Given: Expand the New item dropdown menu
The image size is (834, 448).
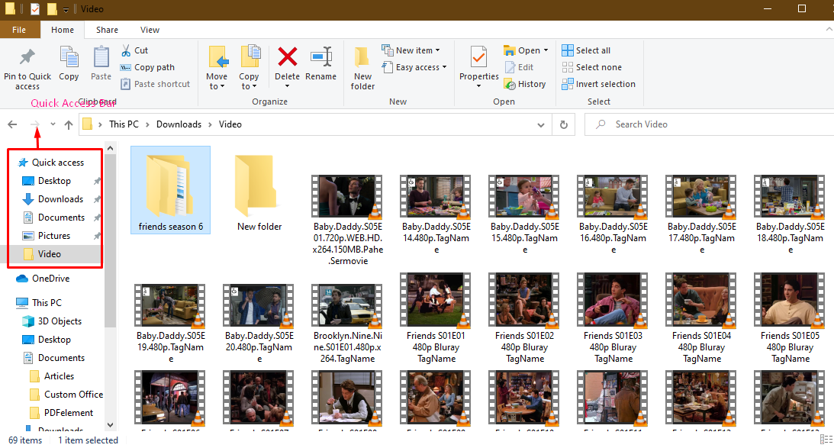Looking at the screenshot, I should click(x=438, y=50).
